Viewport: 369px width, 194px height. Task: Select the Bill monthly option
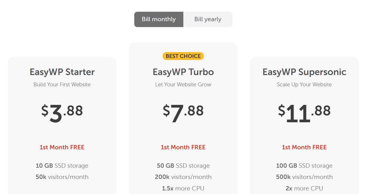click(159, 19)
